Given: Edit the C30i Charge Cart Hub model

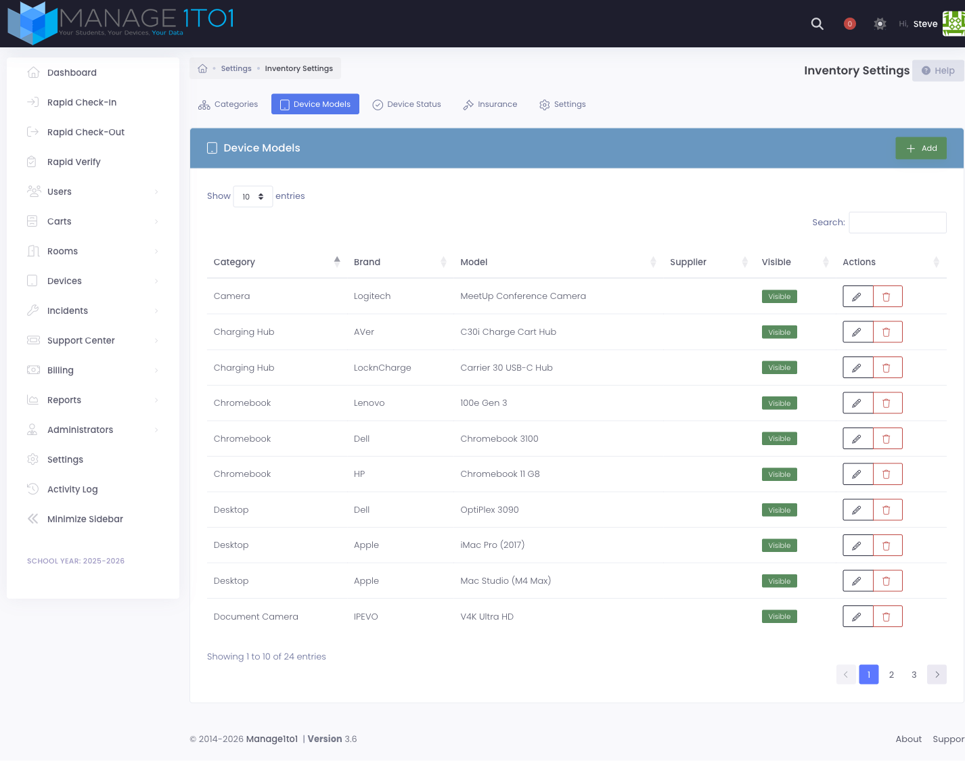Looking at the screenshot, I should [x=857, y=332].
